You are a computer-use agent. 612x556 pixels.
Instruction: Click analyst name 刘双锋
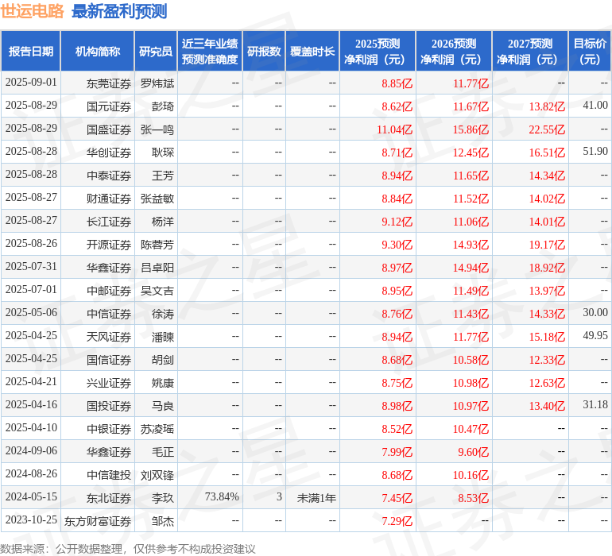click(157, 475)
